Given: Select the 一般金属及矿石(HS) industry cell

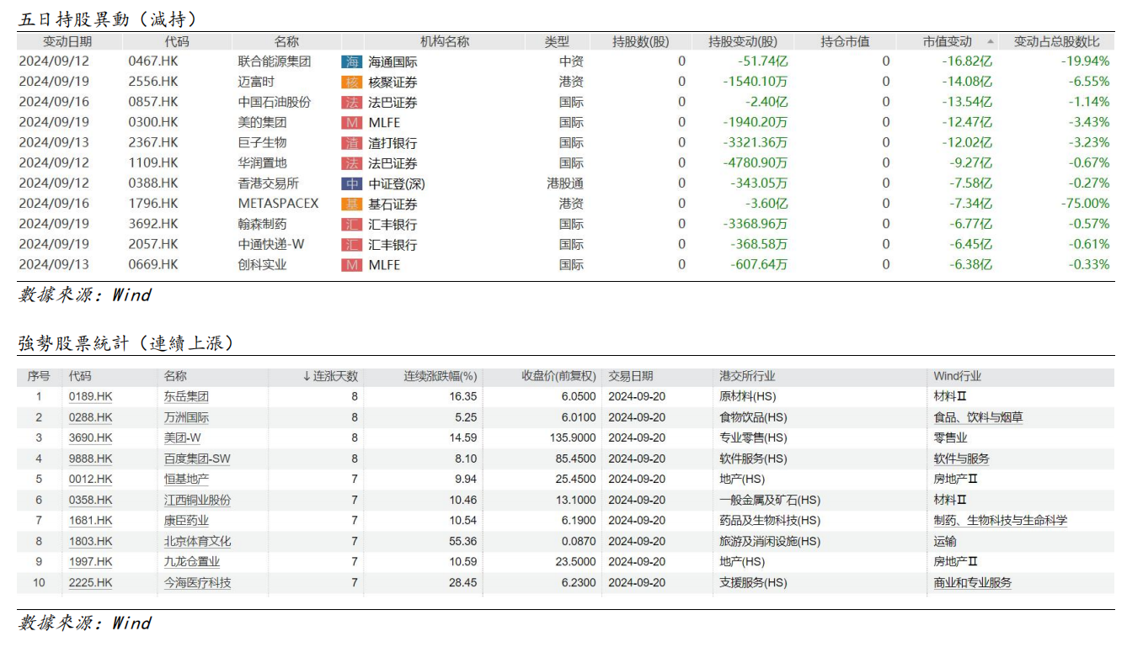Looking at the screenshot, I should pyautogui.click(x=770, y=500).
